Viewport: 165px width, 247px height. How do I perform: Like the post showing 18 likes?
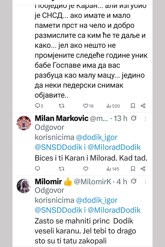86,106
